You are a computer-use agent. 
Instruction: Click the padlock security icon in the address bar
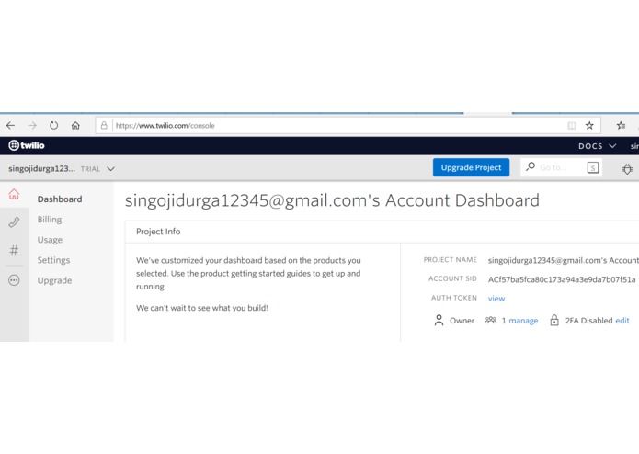click(x=104, y=125)
